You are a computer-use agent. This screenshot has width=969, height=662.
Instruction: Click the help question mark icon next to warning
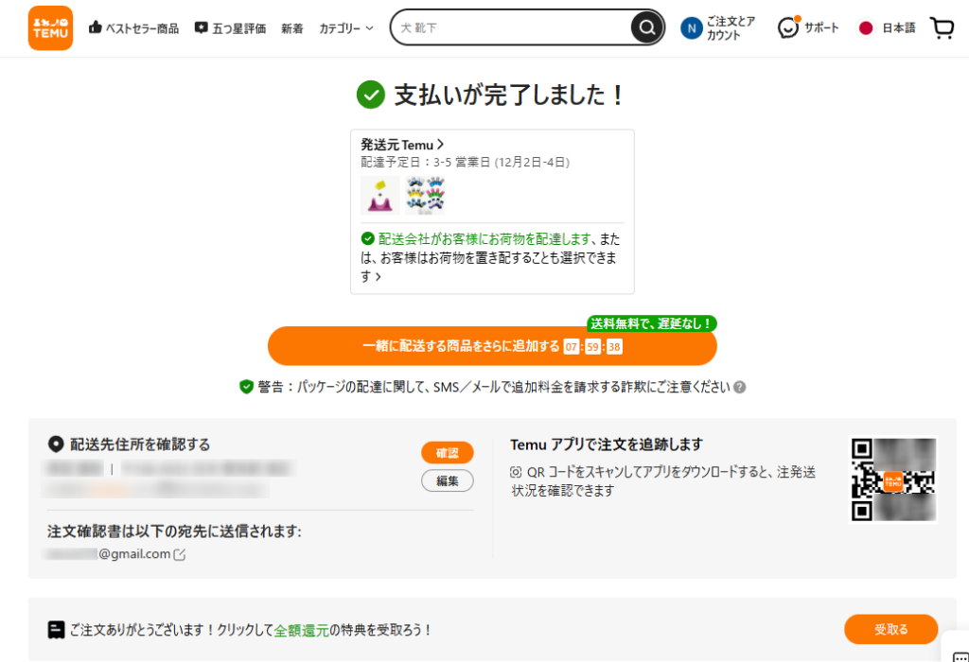pos(739,387)
